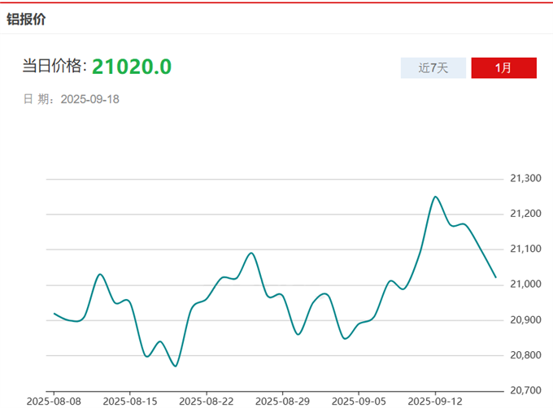Select the 2025-09-05 x-axis label
The image size is (553, 408).
point(359,401)
